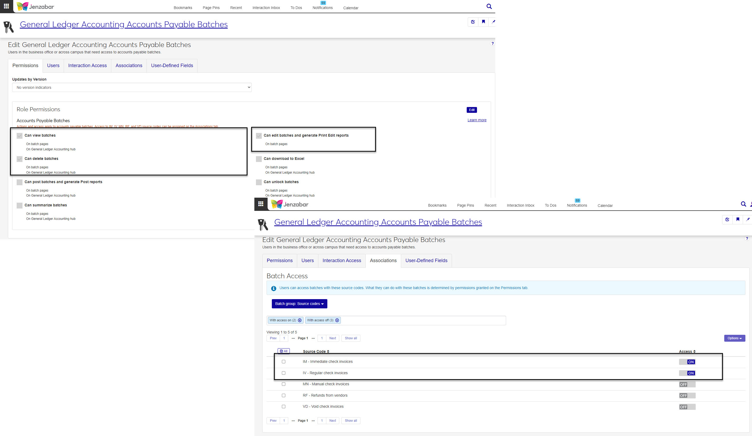Open the Learn more link
The height and width of the screenshot is (436, 752).
[476, 120]
